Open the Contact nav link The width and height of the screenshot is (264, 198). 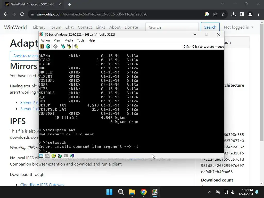tap(85, 27)
